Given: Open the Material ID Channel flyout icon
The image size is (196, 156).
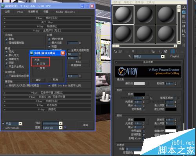Looking at the screenshot, I should pos(160,52).
